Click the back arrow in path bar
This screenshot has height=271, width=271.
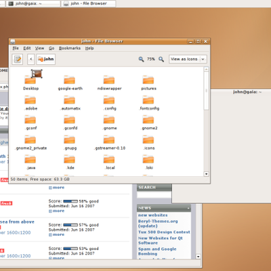tap(31, 59)
